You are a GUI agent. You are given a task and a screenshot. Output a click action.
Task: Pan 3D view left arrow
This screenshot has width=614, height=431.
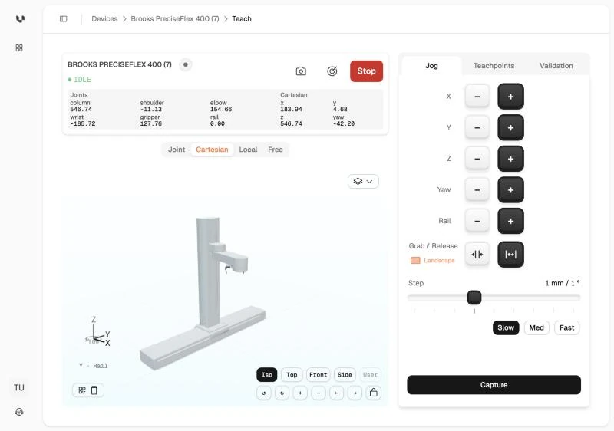337,393
